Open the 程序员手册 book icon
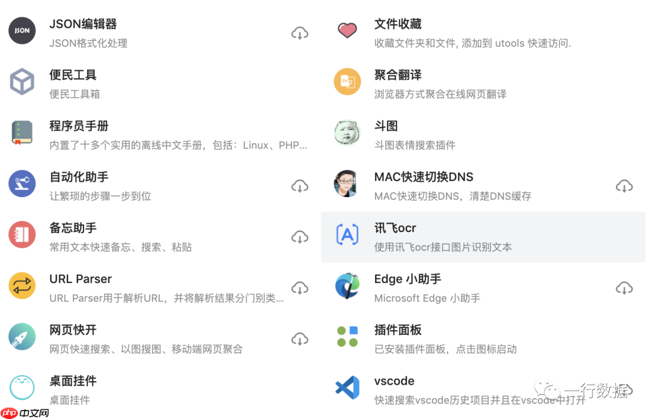This screenshot has width=649, height=419. pos(22,133)
